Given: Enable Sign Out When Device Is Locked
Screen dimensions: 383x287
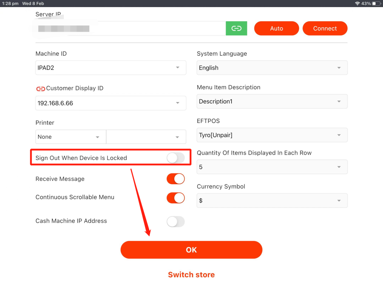Looking at the screenshot, I should (x=175, y=158).
